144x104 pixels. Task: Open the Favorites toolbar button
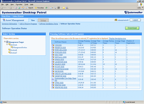[x=39, y=8]
